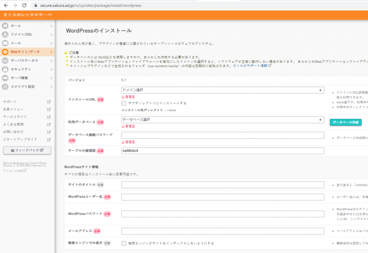Click external link icon beside よくある質問
Image resolution: width=368 pixels, height=253 pixels.
[x=49, y=124]
